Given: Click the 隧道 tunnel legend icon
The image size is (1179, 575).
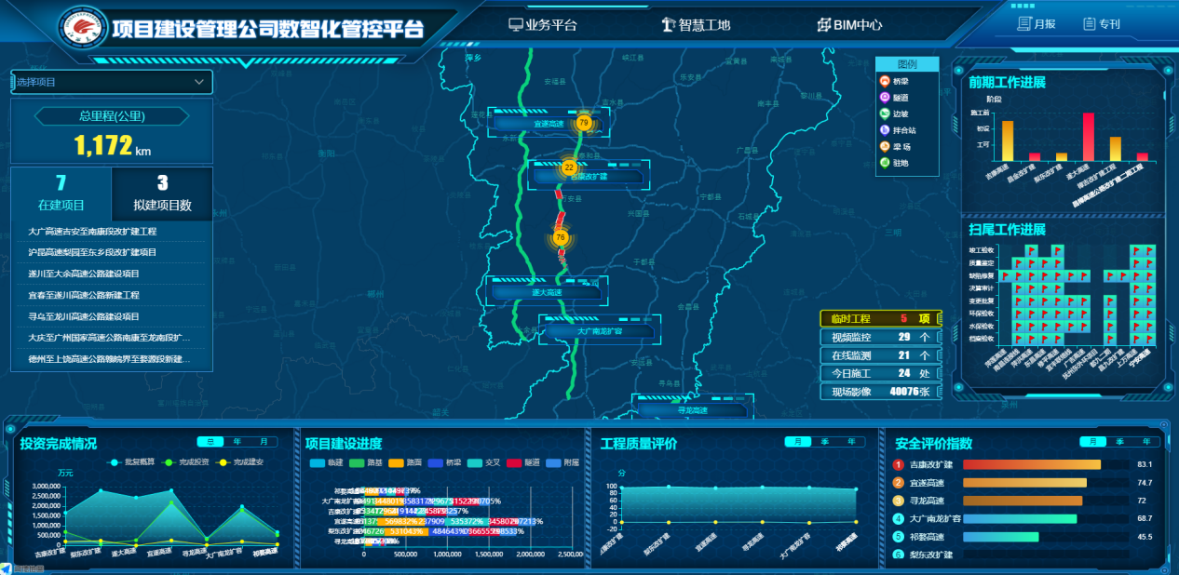Looking at the screenshot, I should point(884,98).
